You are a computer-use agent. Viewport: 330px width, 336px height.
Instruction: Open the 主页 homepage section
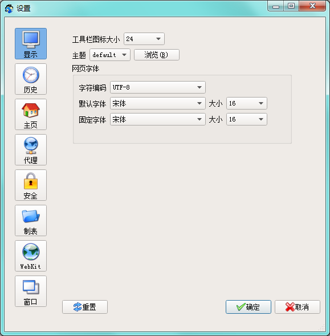click(x=31, y=115)
